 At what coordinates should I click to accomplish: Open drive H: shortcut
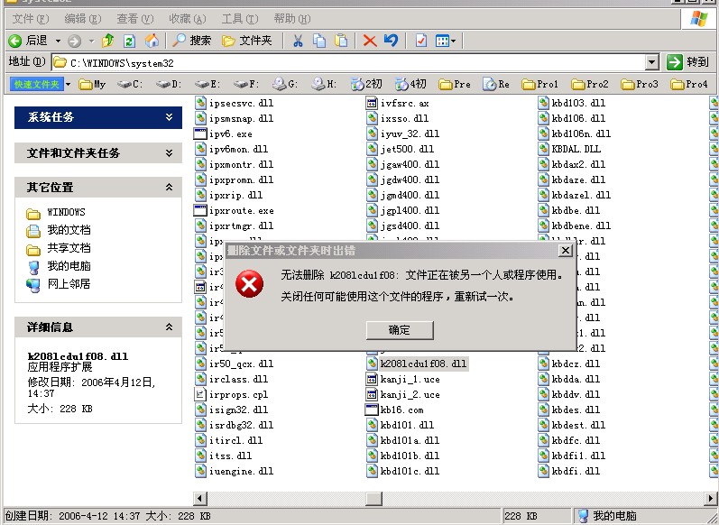[x=324, y=85]
